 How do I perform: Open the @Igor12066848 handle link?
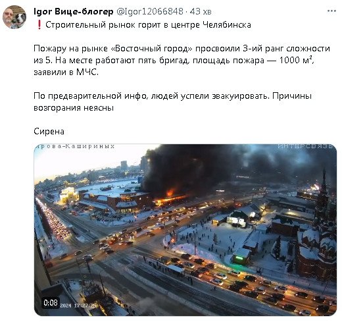point(149,11)
